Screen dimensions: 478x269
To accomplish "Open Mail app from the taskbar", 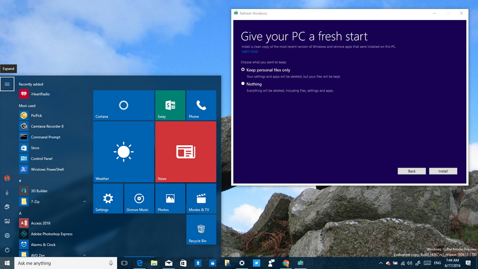I will coord(169,263).
